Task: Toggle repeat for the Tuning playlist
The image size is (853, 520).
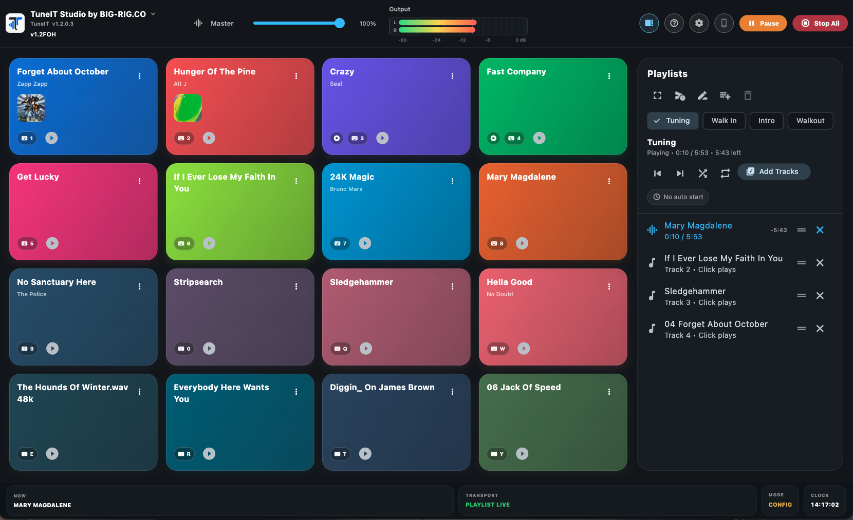Action: pos(725,174)
